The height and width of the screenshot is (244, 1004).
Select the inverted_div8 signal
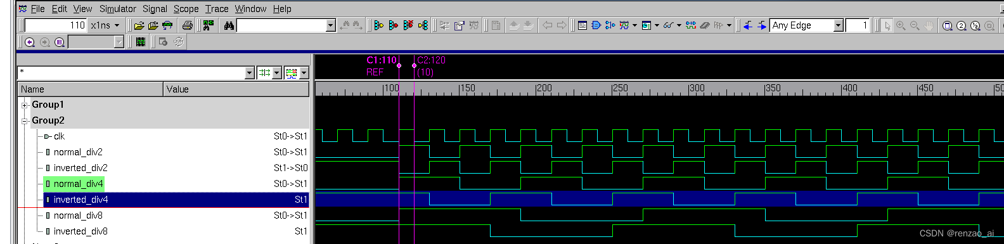tap(80, 231)
